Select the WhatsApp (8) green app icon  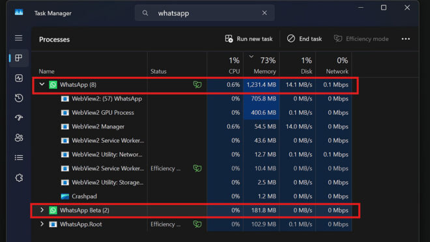53,85
